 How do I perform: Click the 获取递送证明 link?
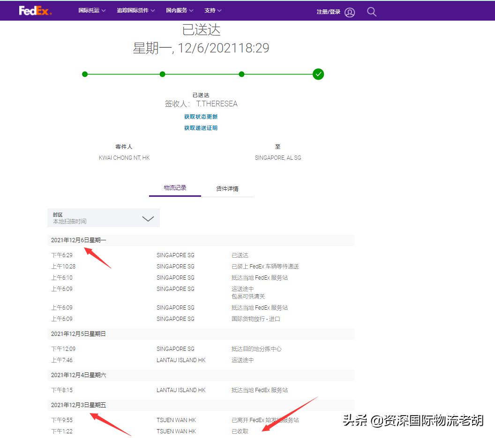(201, 128)
